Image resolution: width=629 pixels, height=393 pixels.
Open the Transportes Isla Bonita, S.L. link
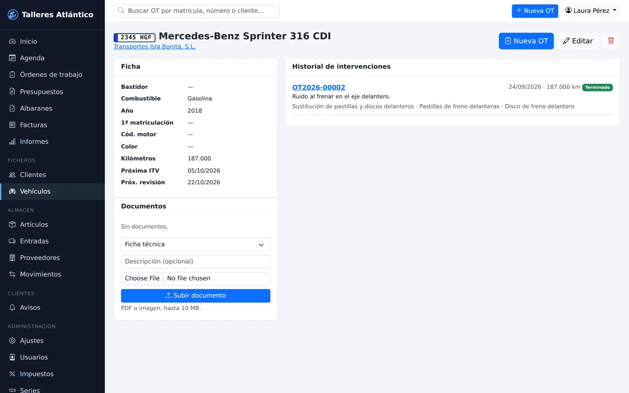[x=154, y=46]
